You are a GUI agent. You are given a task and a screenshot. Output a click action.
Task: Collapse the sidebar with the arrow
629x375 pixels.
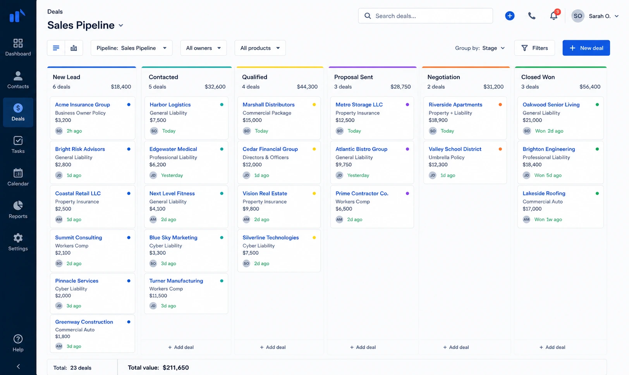pyautogui.click(x=18, y=366)
